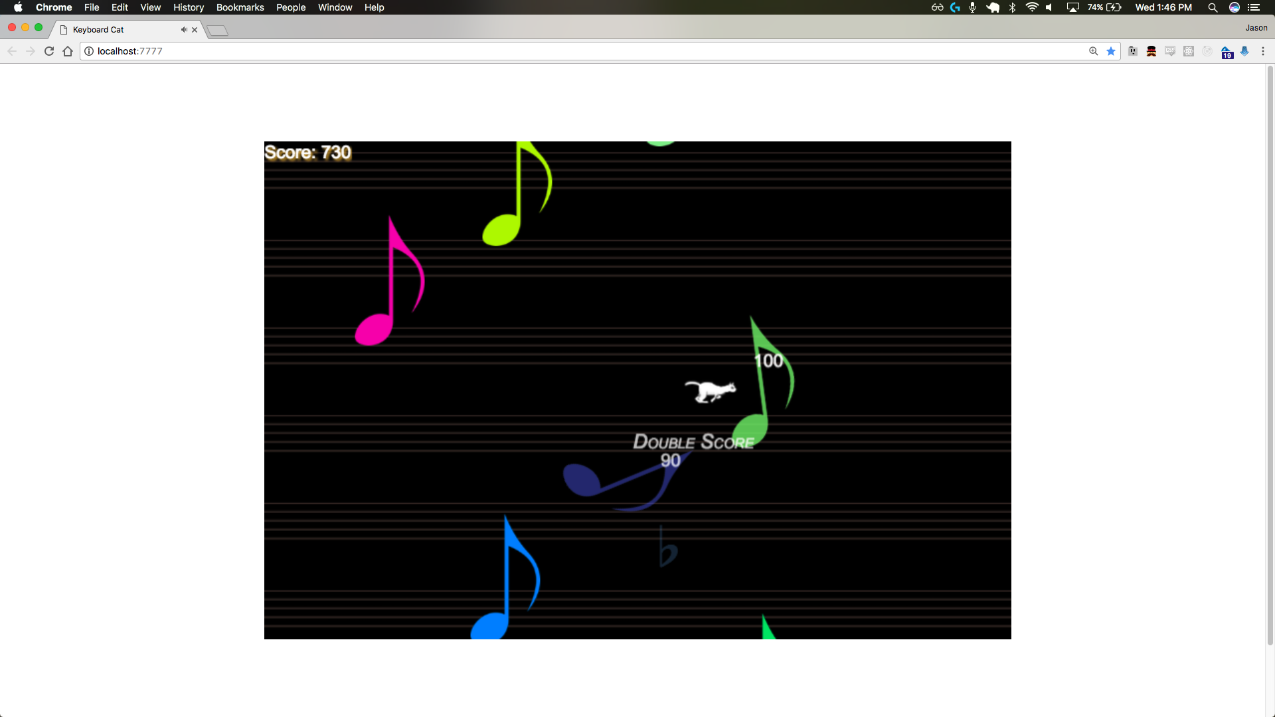Open a new tab

coord(217,31)
